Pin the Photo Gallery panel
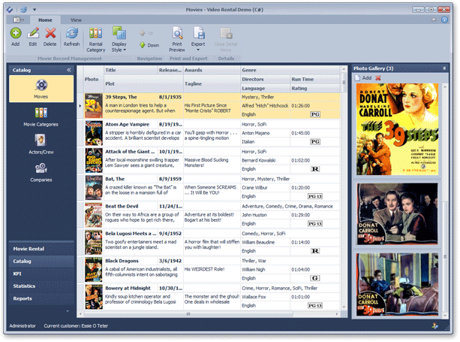 tap(444, 68)
